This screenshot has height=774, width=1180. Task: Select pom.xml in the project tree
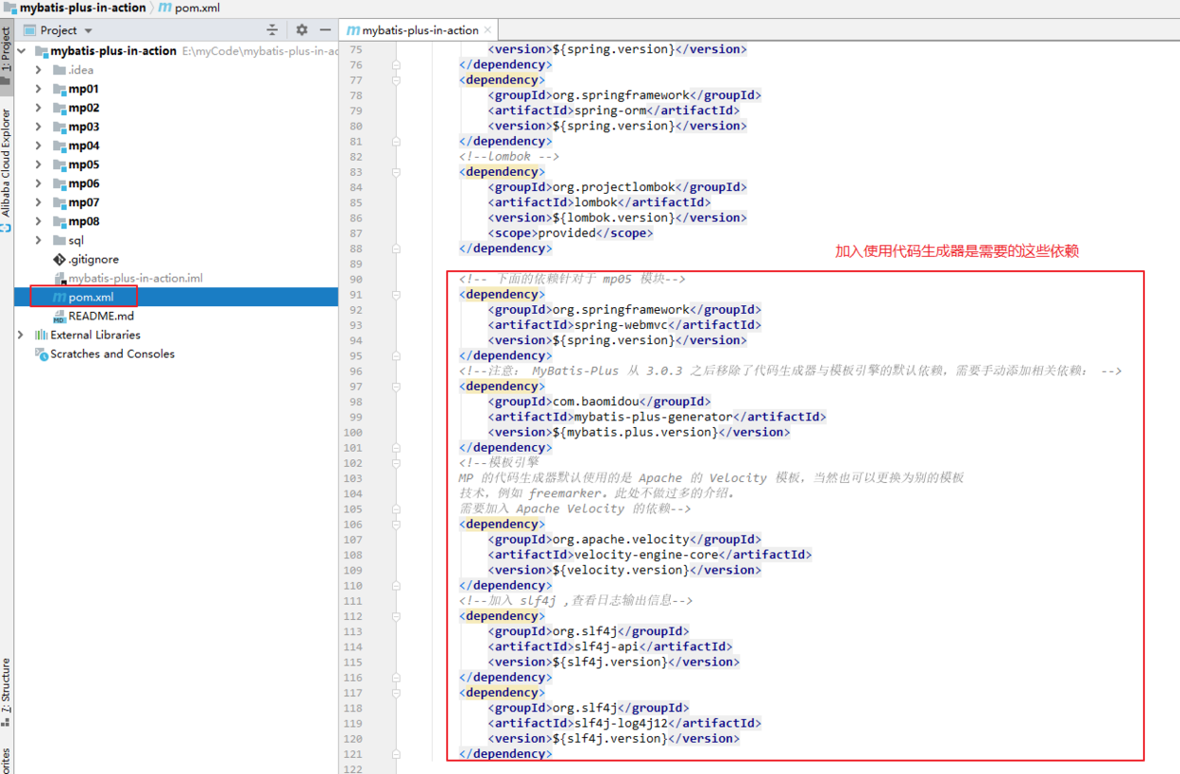(90, 298)
